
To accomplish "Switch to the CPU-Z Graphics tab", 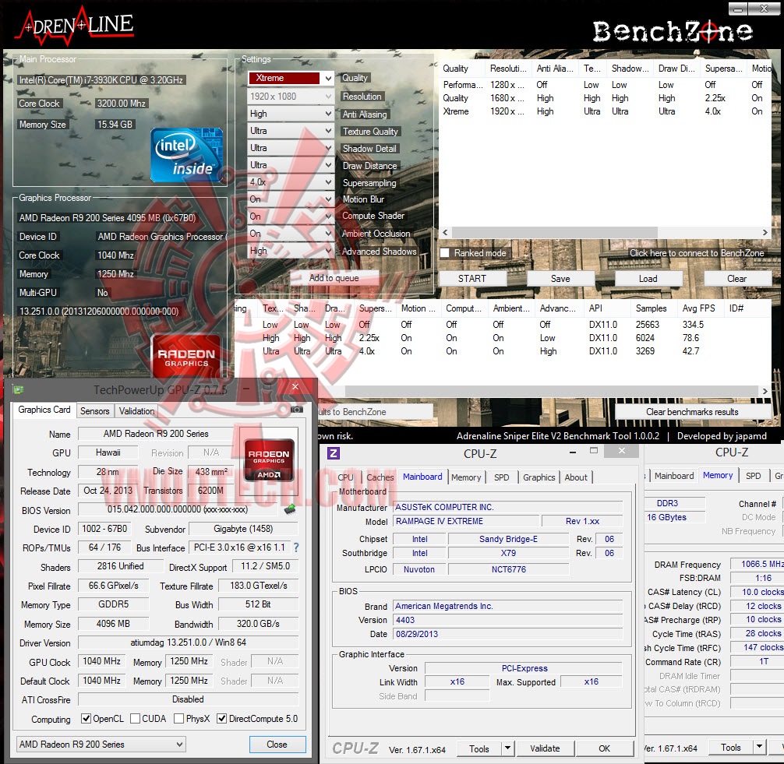I will point(539,477).
